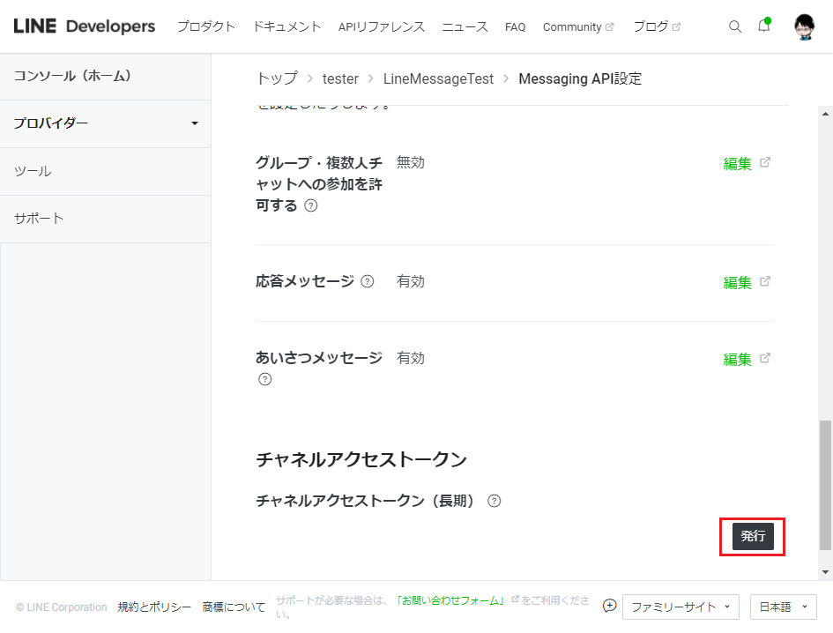833x633 pixels.
Task: Open 規約とポリシー footer link
Action: pyautogui.click(x=154, y=607)
